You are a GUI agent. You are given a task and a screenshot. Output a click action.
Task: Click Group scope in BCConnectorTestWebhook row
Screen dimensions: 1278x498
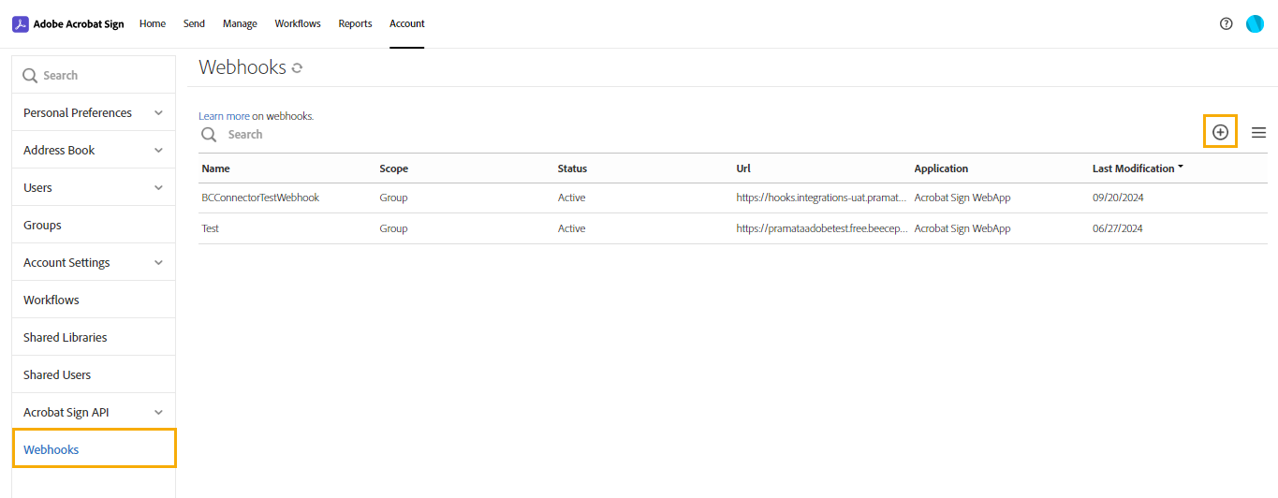point(393,198)
